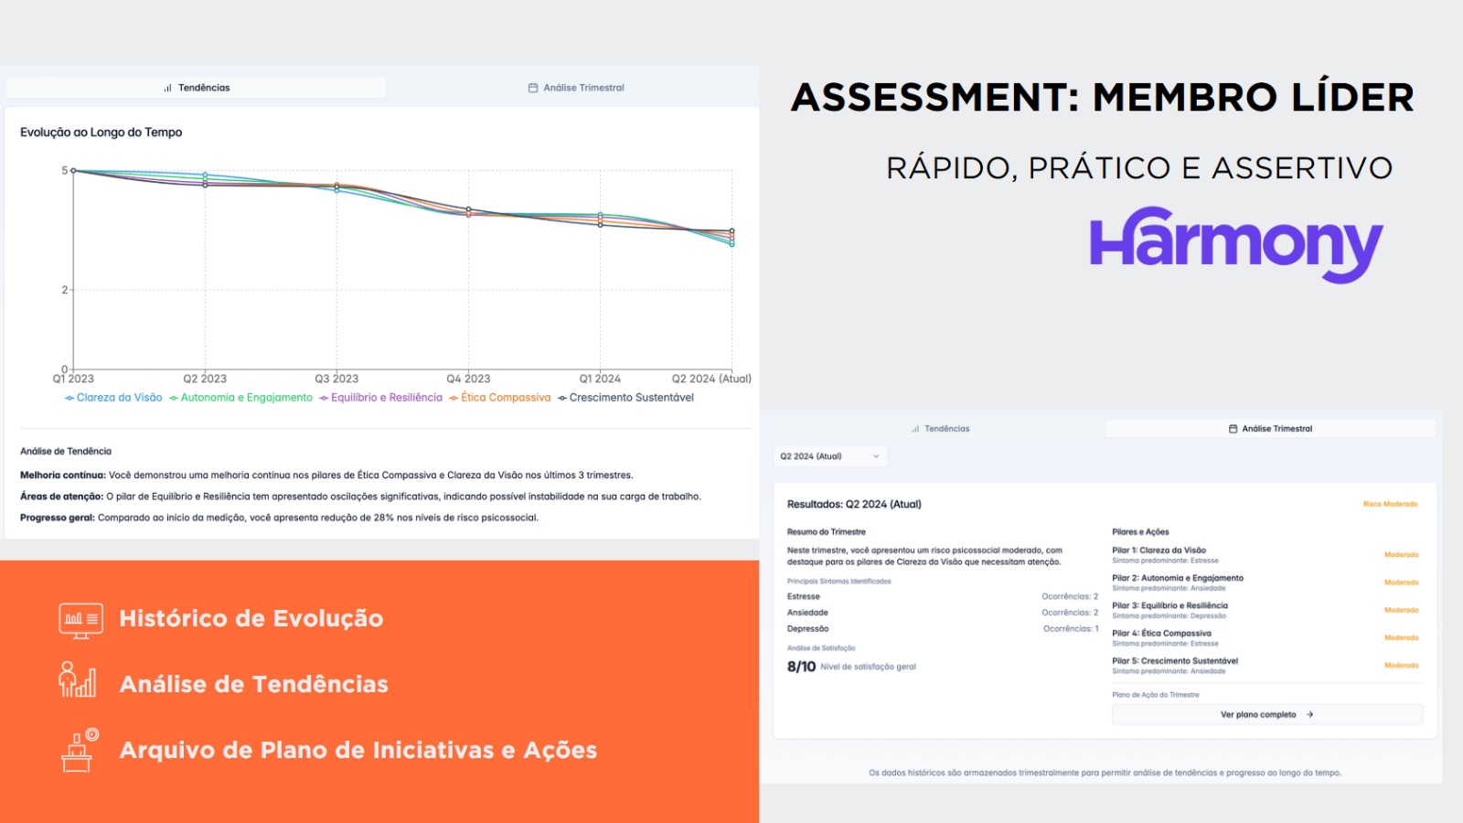Click Evolução ao Longo do Tempo heading
Viewport: 1463px width, 823px height.
click(x=101, y=133)
